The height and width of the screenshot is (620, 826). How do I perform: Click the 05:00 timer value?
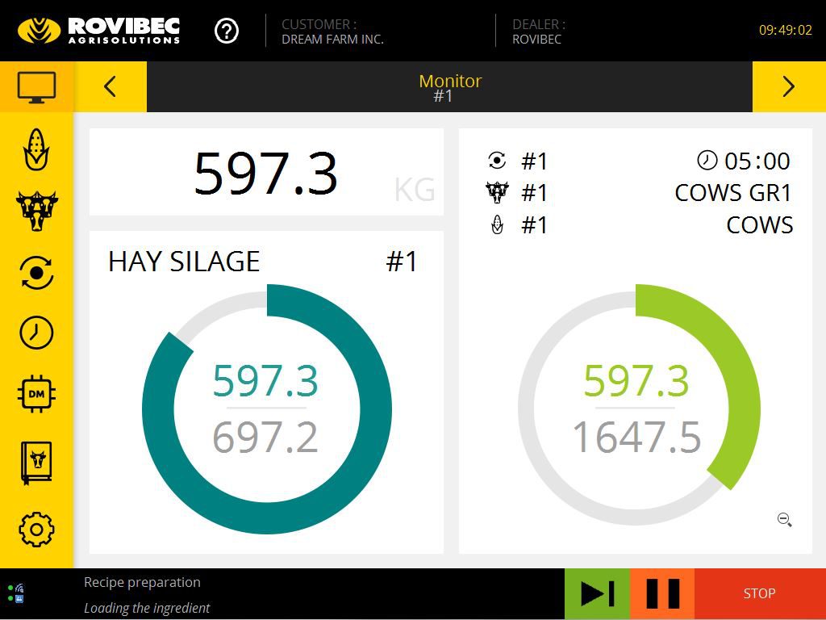click(757, 161)
